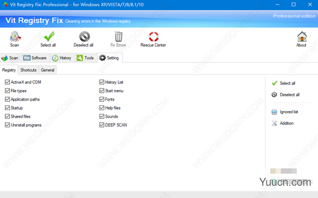Screen dimensions: 318x198
Task: Open the Ignored list
Action: click(x=285, y=112)
